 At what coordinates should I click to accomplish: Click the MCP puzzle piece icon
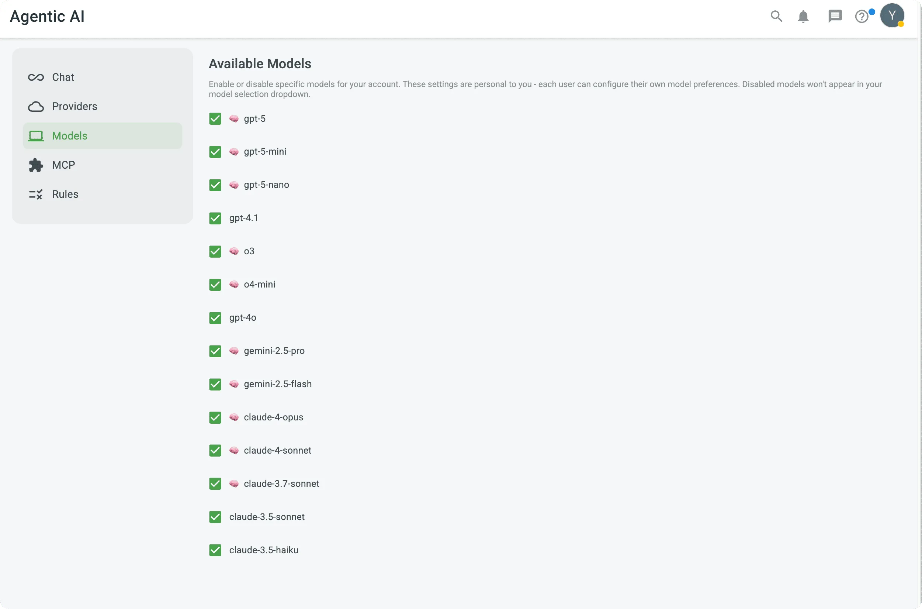(36, 165)
